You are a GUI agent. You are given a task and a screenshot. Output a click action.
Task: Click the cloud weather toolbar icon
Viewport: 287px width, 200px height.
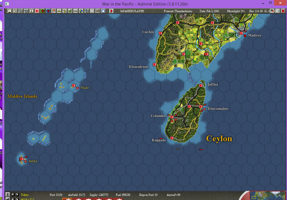(103, 11)
